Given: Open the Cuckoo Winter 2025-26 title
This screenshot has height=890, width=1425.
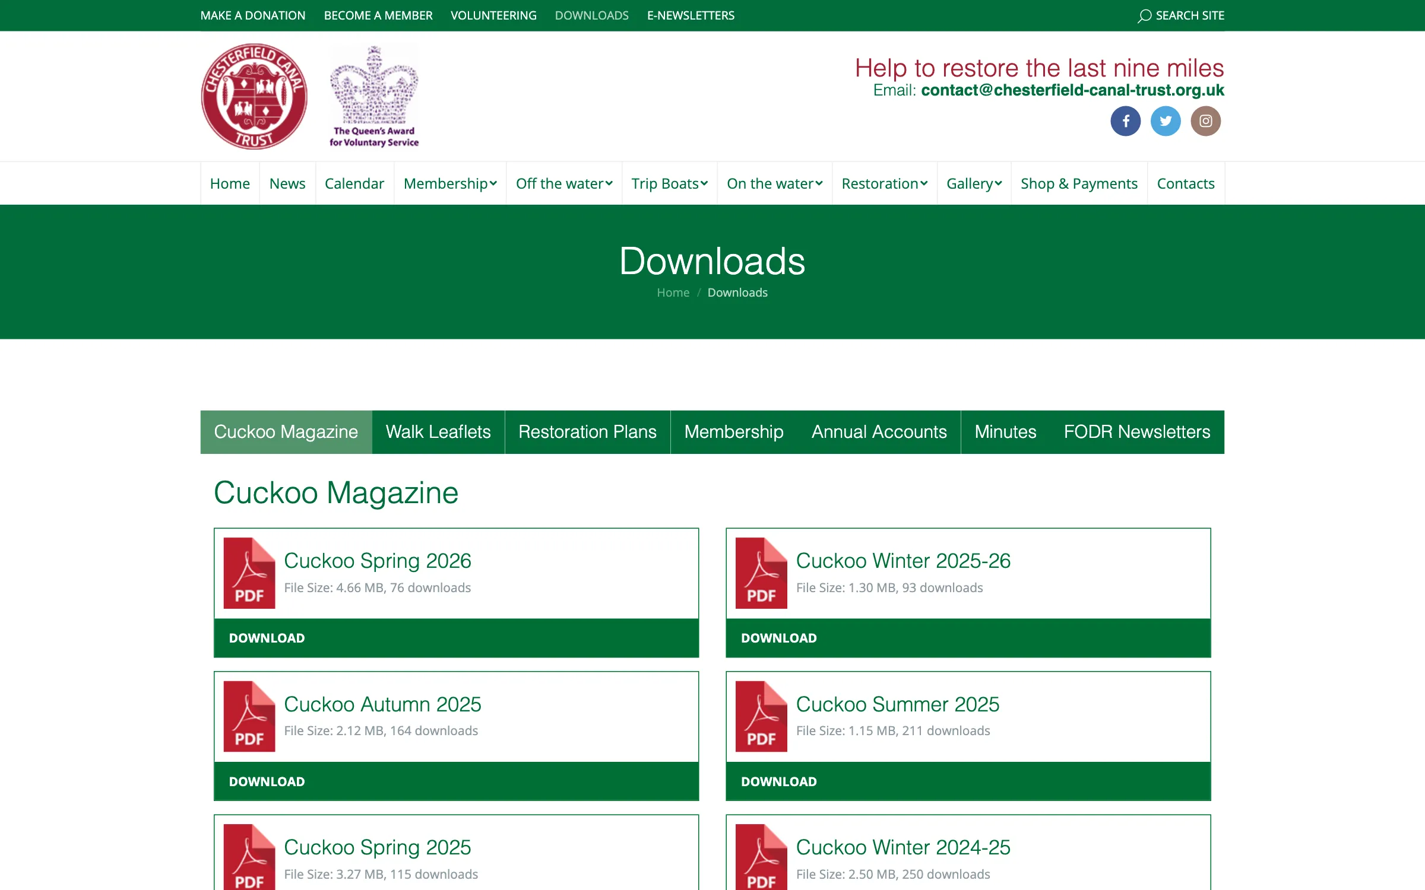Looking at the screenshot, I should coord(903,561).
